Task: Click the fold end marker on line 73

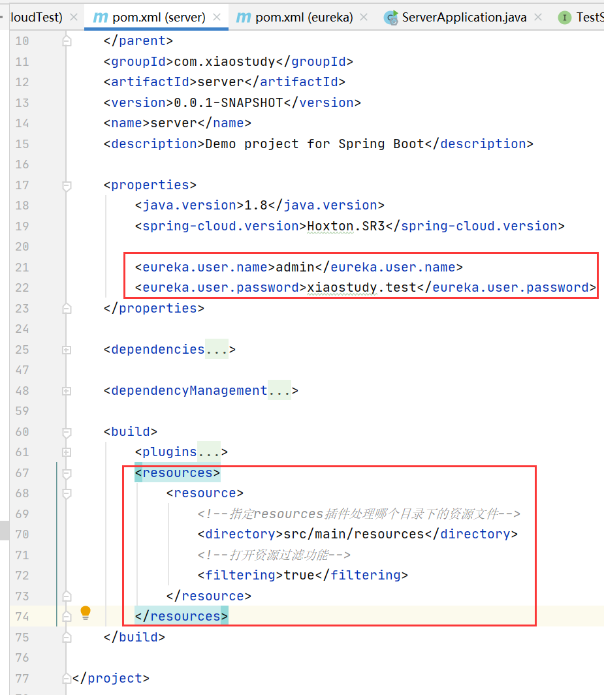Action: click(67, 596)
